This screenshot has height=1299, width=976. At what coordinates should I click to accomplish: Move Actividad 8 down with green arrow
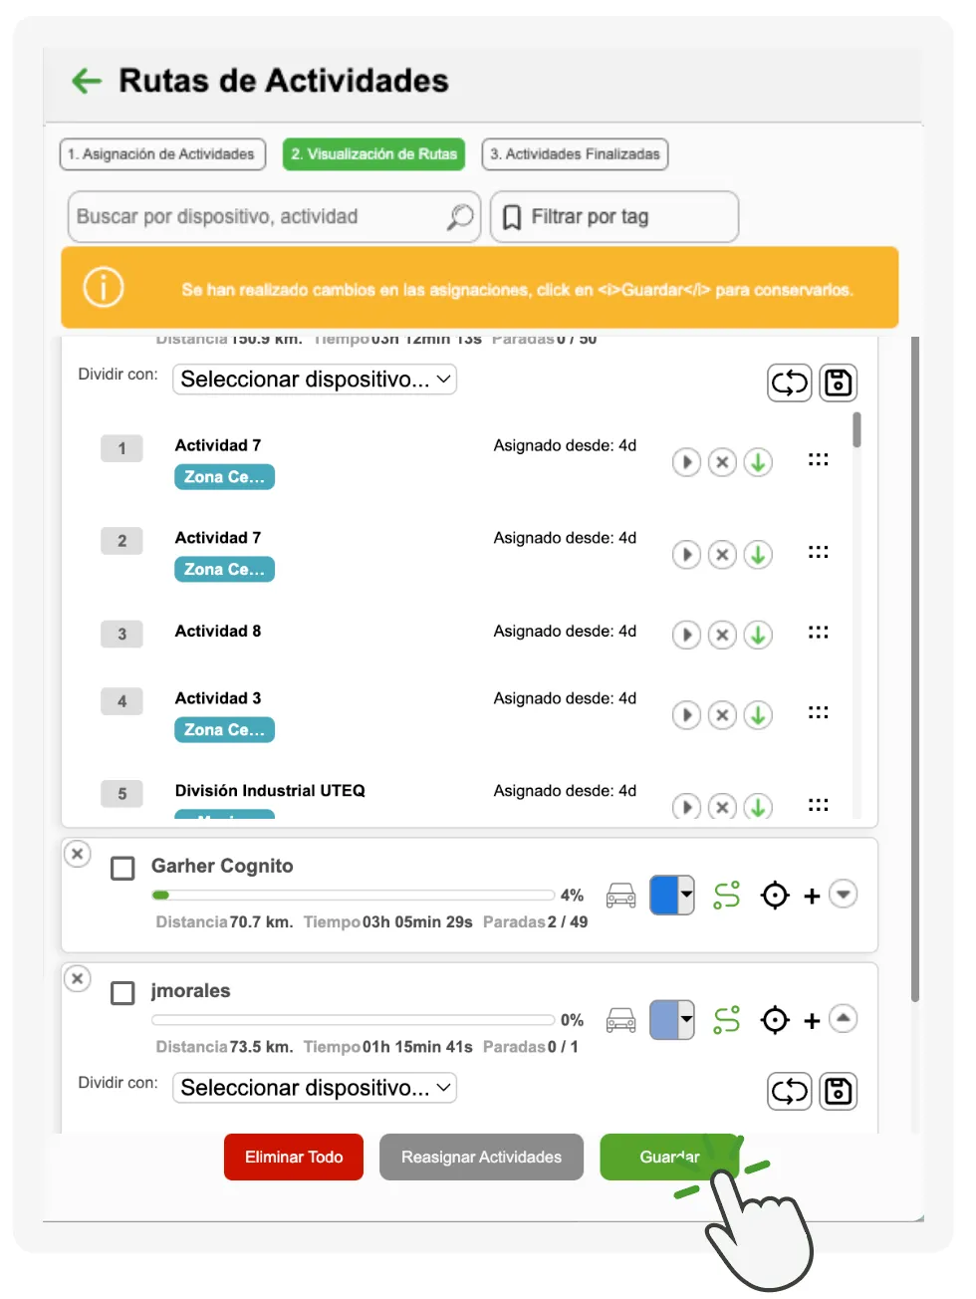coord(758,635)
